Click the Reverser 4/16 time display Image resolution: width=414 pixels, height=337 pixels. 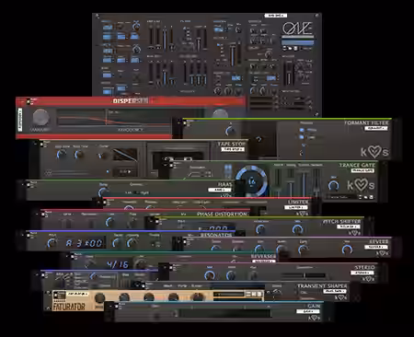tap(117, 264)
